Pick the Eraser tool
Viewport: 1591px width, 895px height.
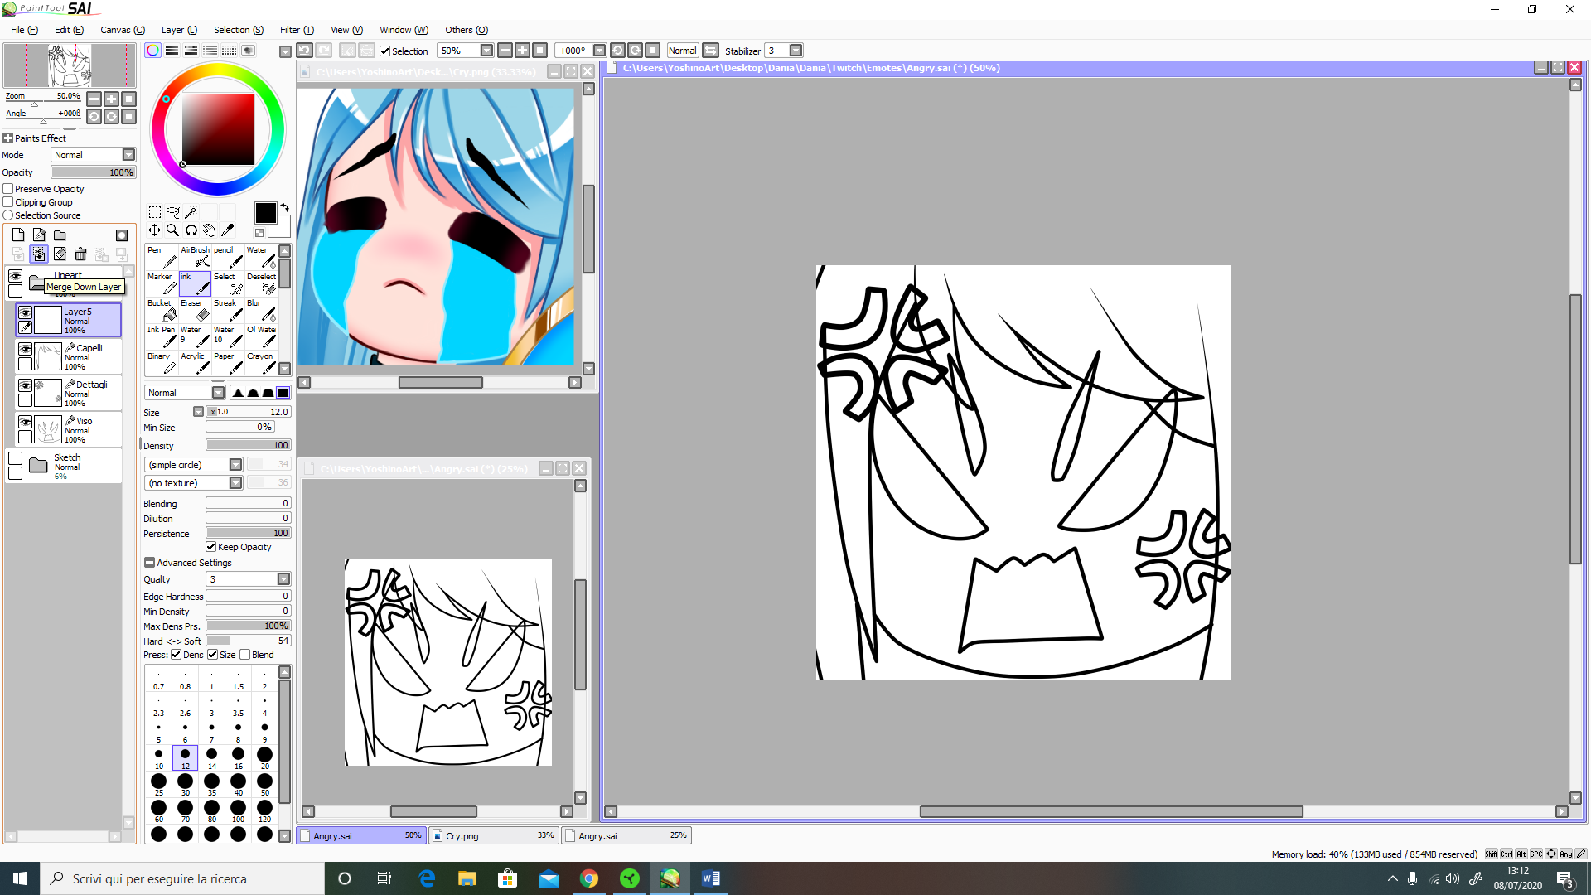(x=195, y=310)
